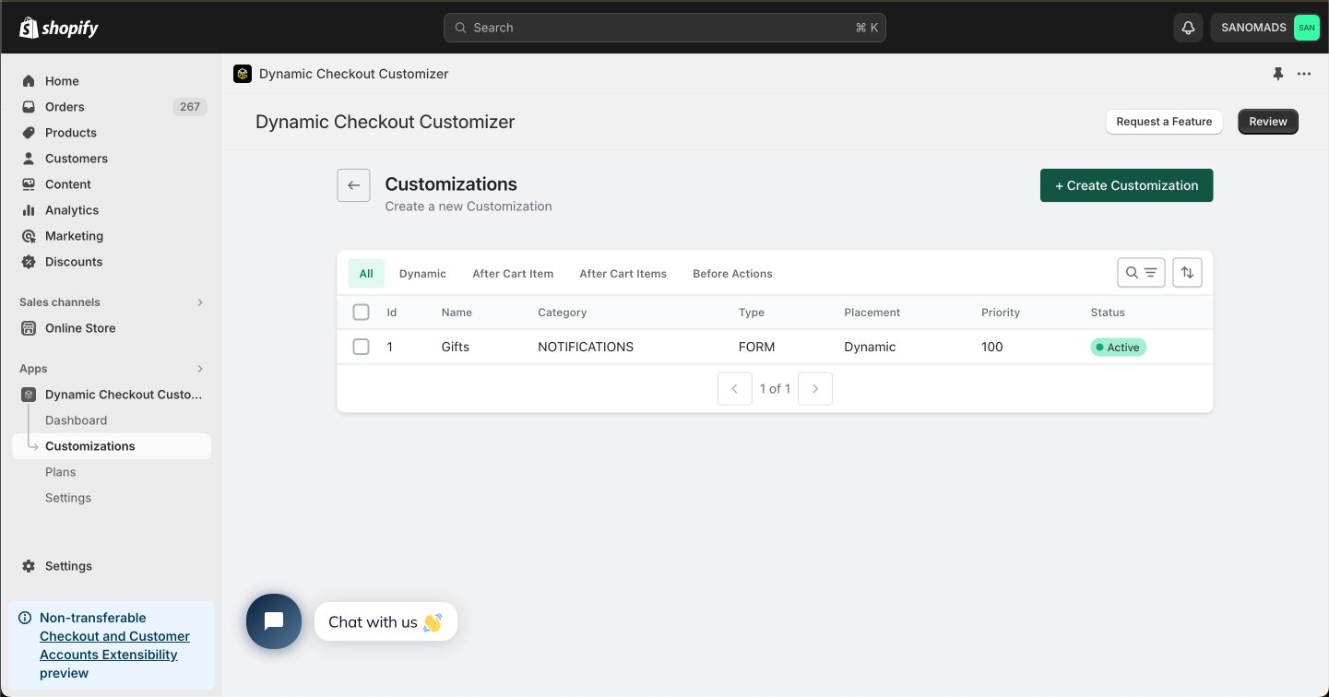Screen dimensions: 1329x697
Task: Click the Type column header
Action: tap(752, 313)
